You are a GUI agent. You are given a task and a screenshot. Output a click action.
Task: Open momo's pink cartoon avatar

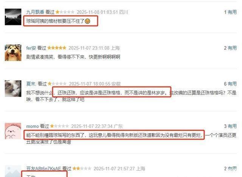[13, 131]
